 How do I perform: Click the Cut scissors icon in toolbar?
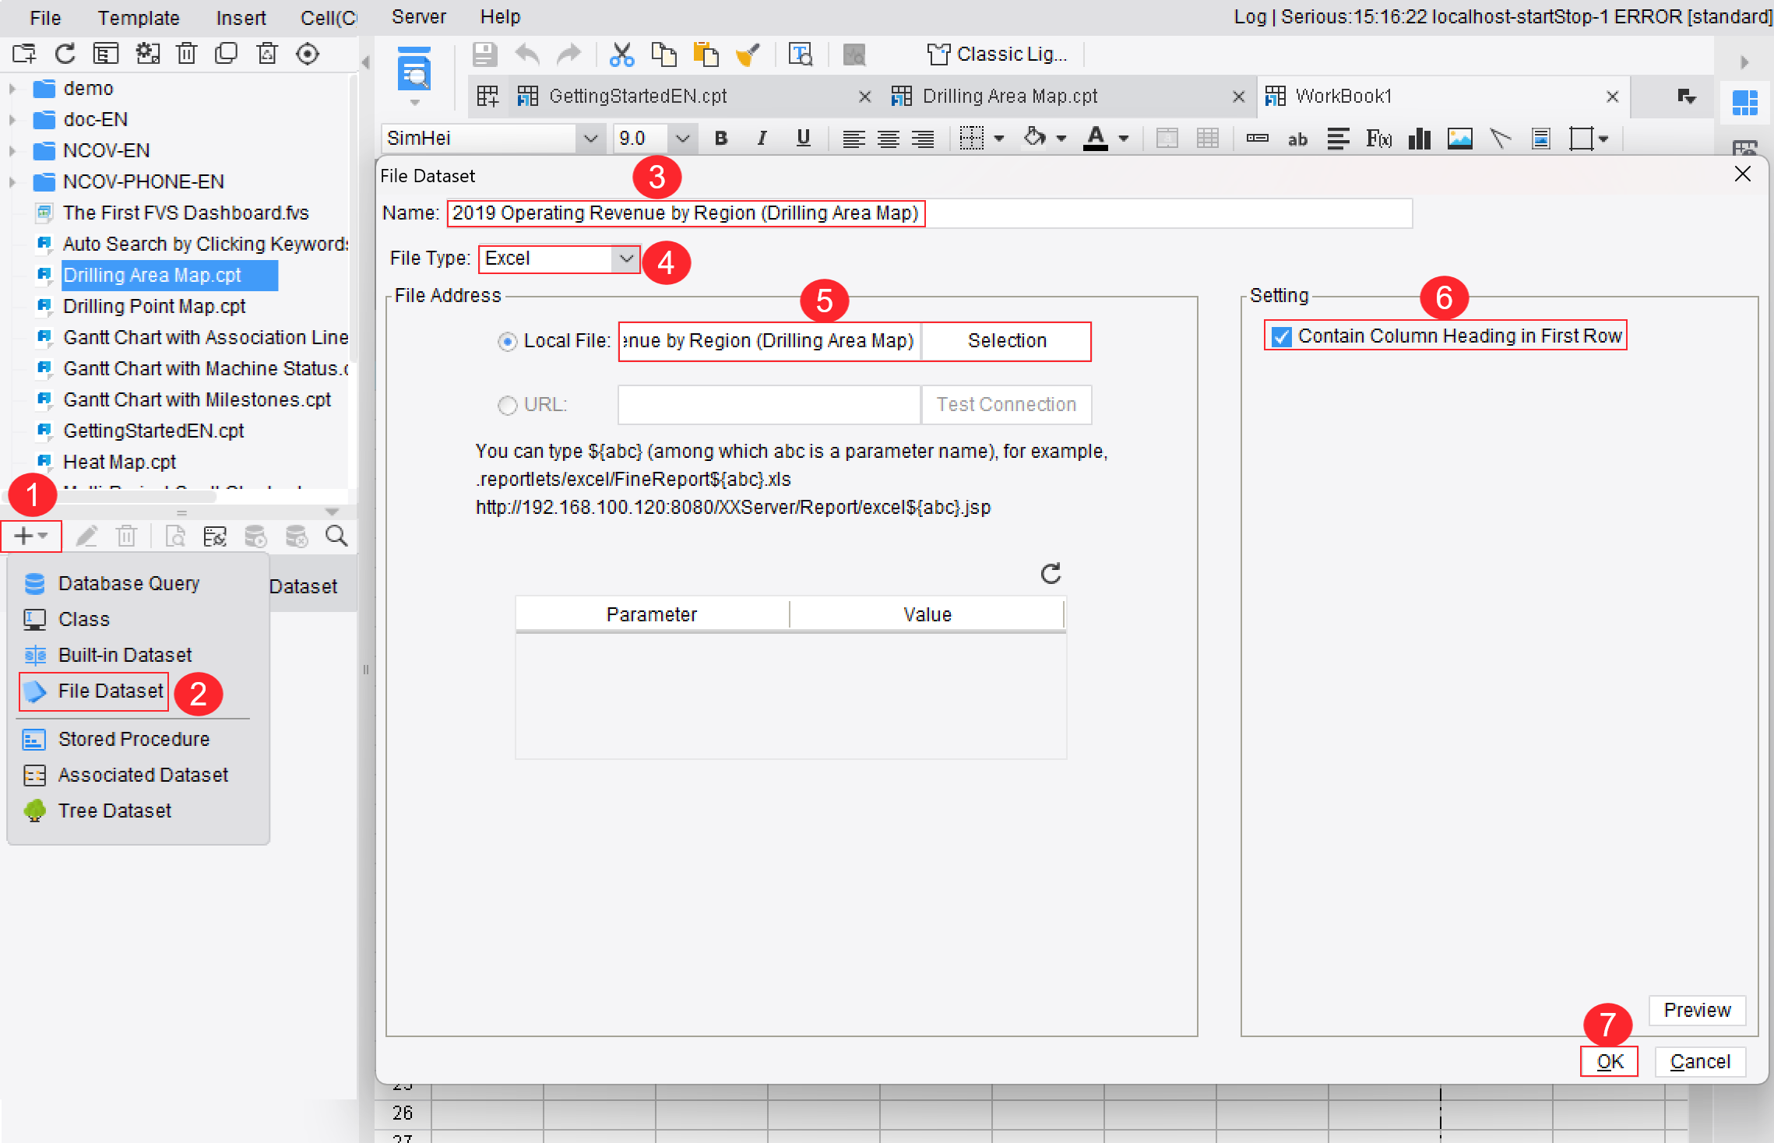621,55
